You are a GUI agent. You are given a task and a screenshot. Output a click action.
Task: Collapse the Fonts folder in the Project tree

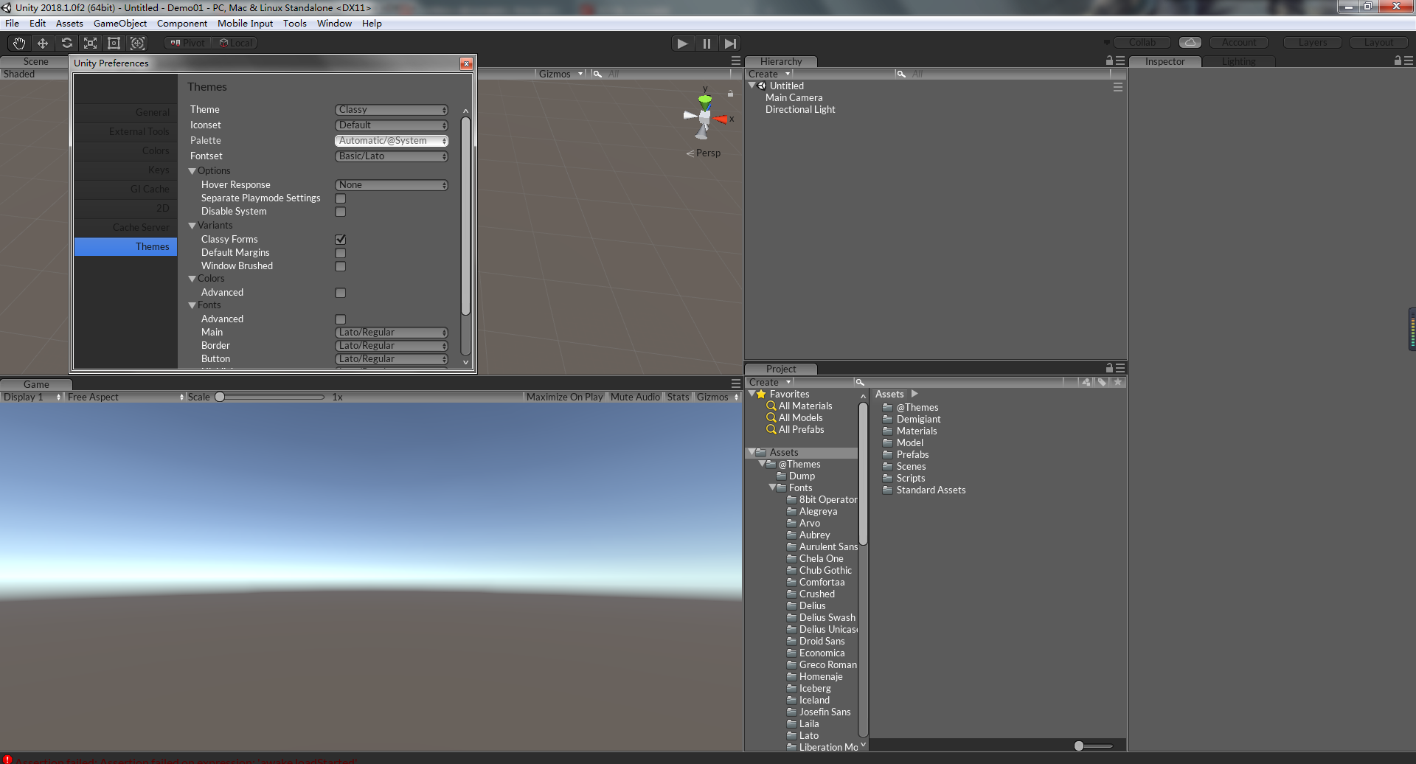[773, 487]
